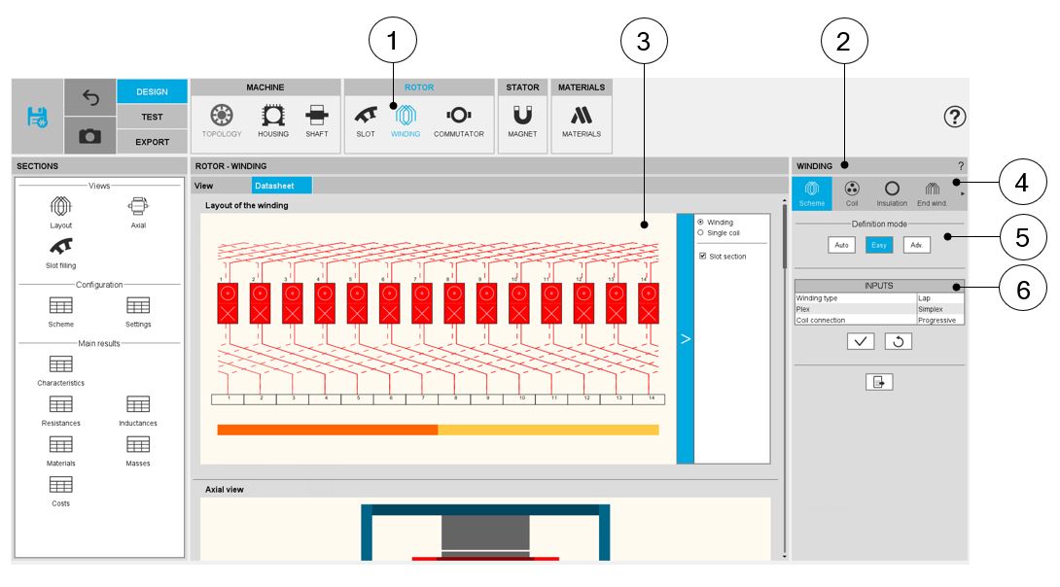The height and width of the screenshot is (587, 1060).
Task: Select the Winding radio button
Action: coord(700,222)
